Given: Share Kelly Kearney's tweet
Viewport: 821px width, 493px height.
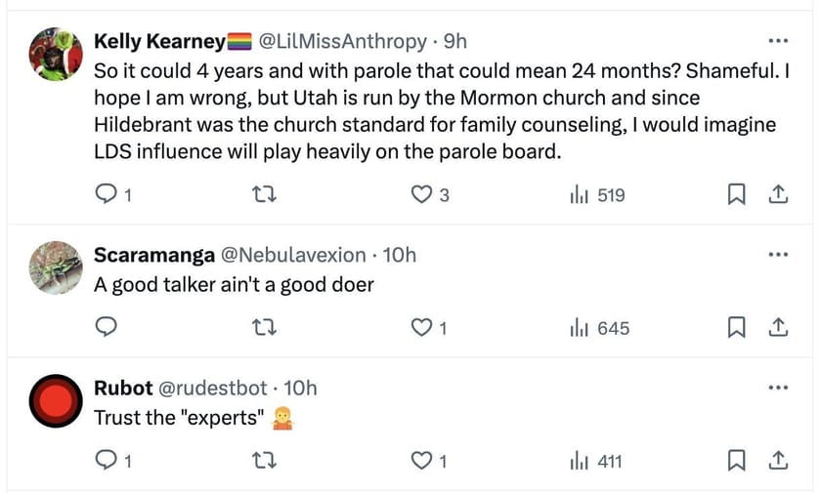Looking at the screenshot, I should (x=778, y=195).
